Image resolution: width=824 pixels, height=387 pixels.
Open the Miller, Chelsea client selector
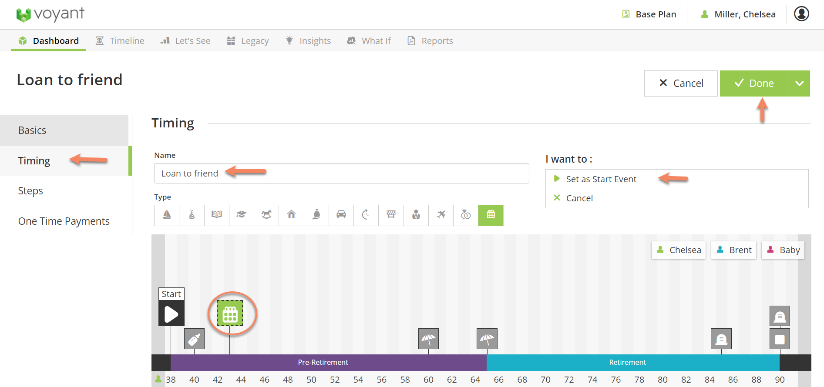[x=738, y=14]
